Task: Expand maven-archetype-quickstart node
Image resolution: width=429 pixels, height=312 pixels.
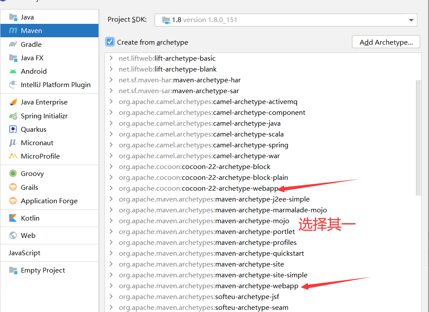Action: [x=111, y=253]
